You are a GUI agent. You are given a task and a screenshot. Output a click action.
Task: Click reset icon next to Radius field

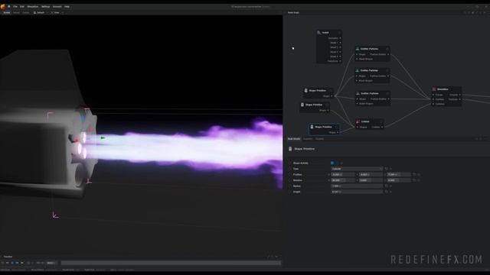387,186
